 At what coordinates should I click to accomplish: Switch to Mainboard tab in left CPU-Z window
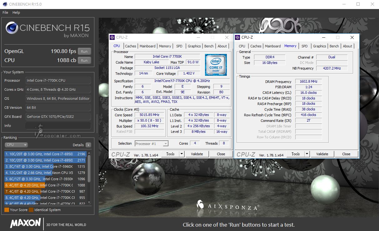147,46
